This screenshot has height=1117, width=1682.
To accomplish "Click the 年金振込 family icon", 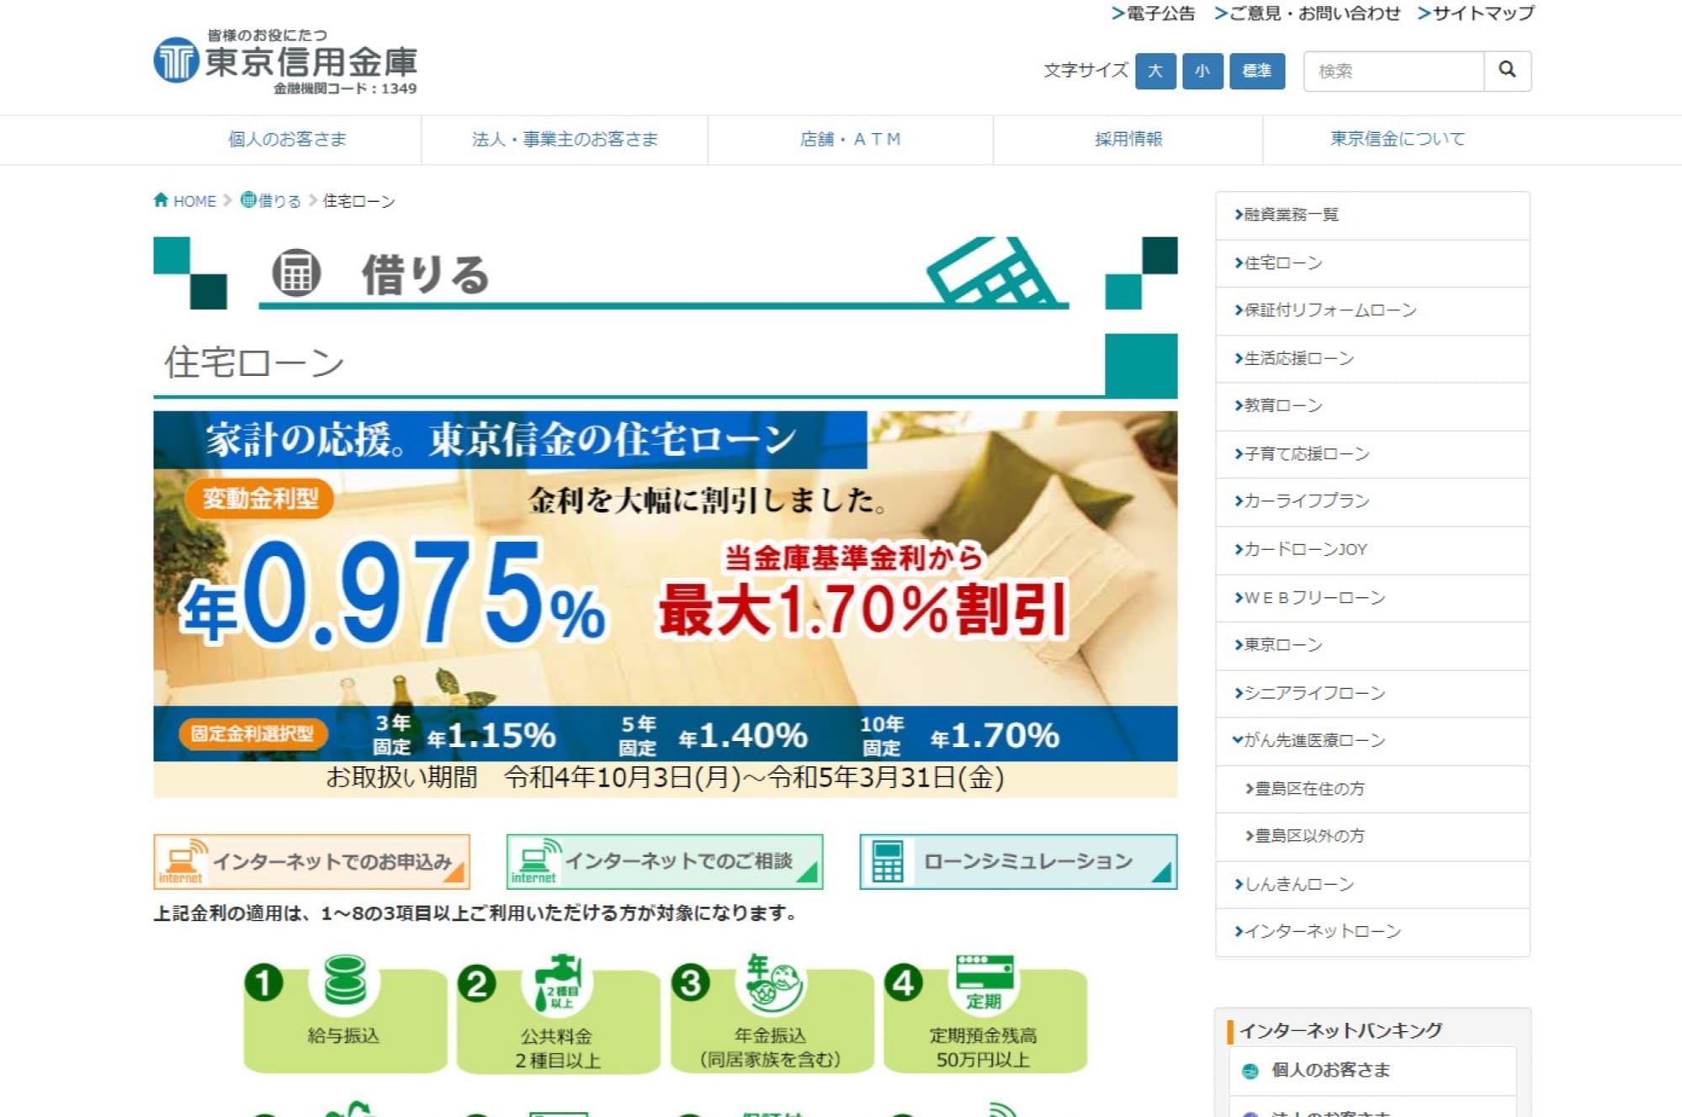I will pyautogui.click(x=773, y=982).
